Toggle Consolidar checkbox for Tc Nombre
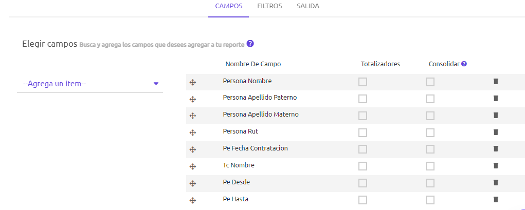Image resolution: width=525 pixels, height=210 pixels. tap(430, 166)
